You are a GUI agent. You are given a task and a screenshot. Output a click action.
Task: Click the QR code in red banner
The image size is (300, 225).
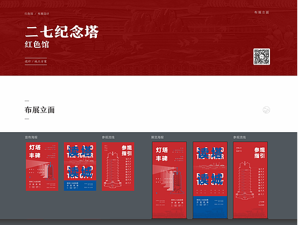pyautogui.click(x=261, y=57)
